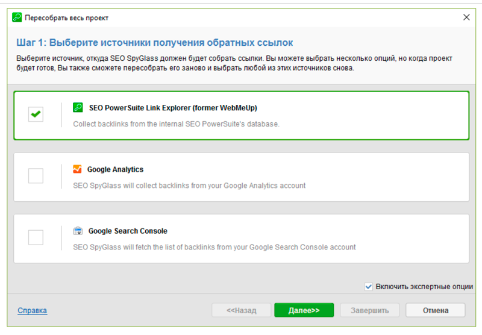Click the Шаг 1 heading text
The width and height of the screenshot is (482, 335).
coord(155,42)
